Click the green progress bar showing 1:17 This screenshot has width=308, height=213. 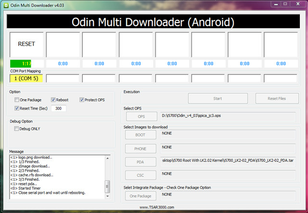27,63
